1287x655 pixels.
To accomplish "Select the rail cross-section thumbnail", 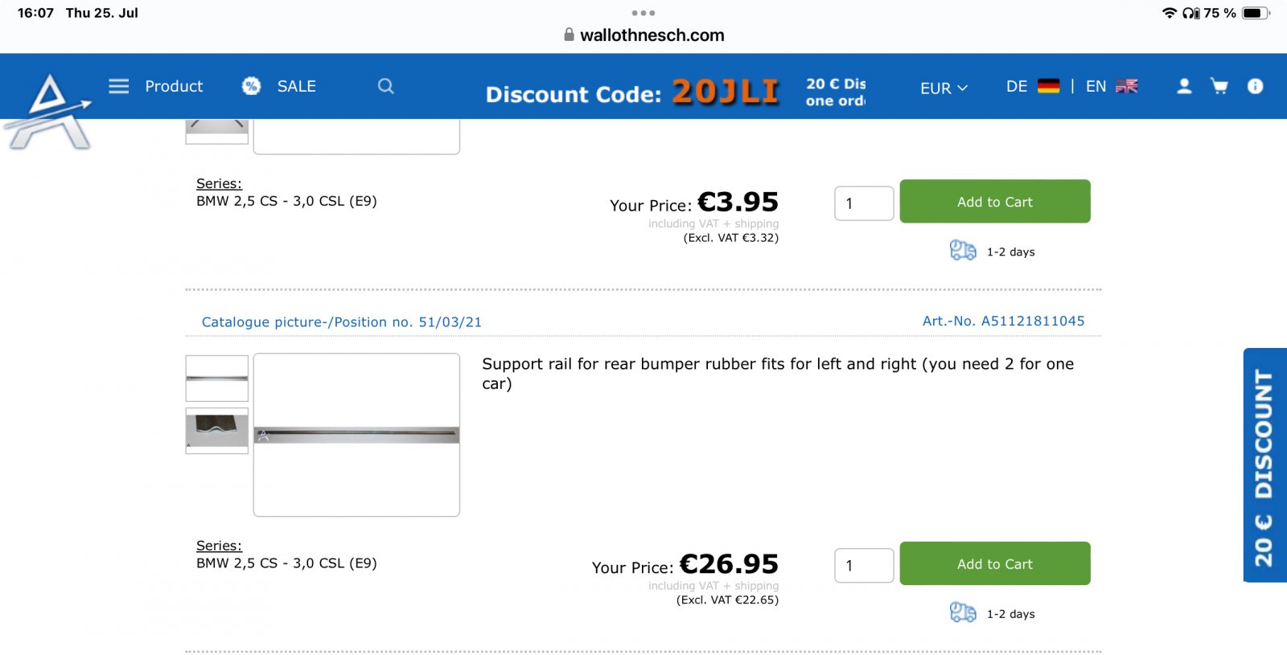I will [217, 431].
